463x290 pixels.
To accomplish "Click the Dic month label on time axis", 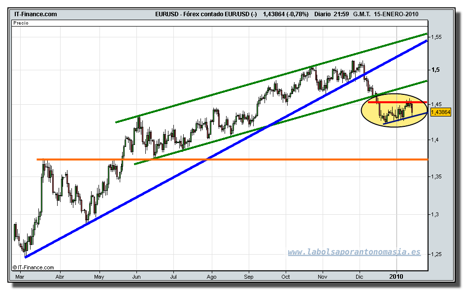I will click(x=359, y=277).
